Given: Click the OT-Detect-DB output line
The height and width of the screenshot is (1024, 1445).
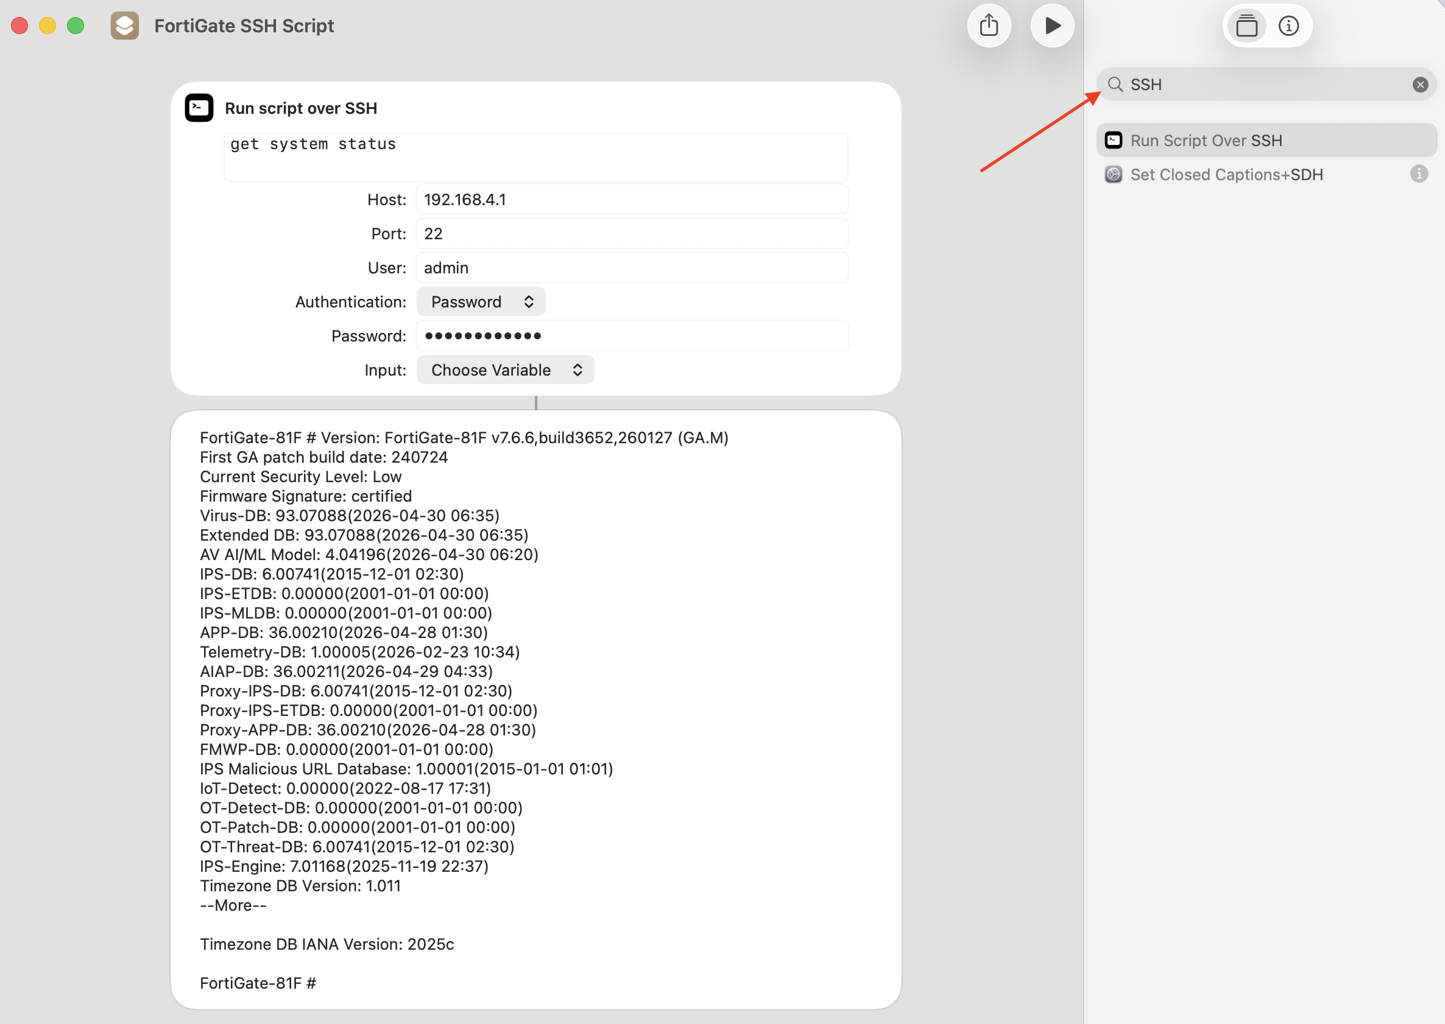Looking at the screenshot, I should [x=361, y=808].
